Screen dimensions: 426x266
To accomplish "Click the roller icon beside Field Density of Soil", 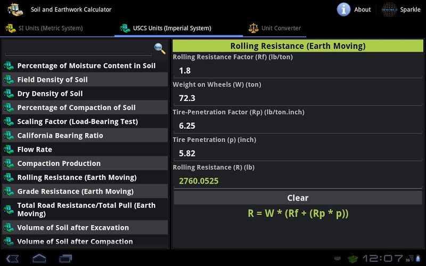I will (x=9, y=79).
